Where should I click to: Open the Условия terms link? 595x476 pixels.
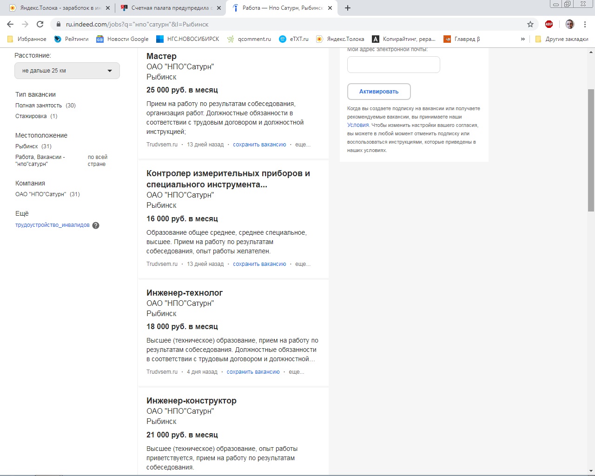click(358, 125)
